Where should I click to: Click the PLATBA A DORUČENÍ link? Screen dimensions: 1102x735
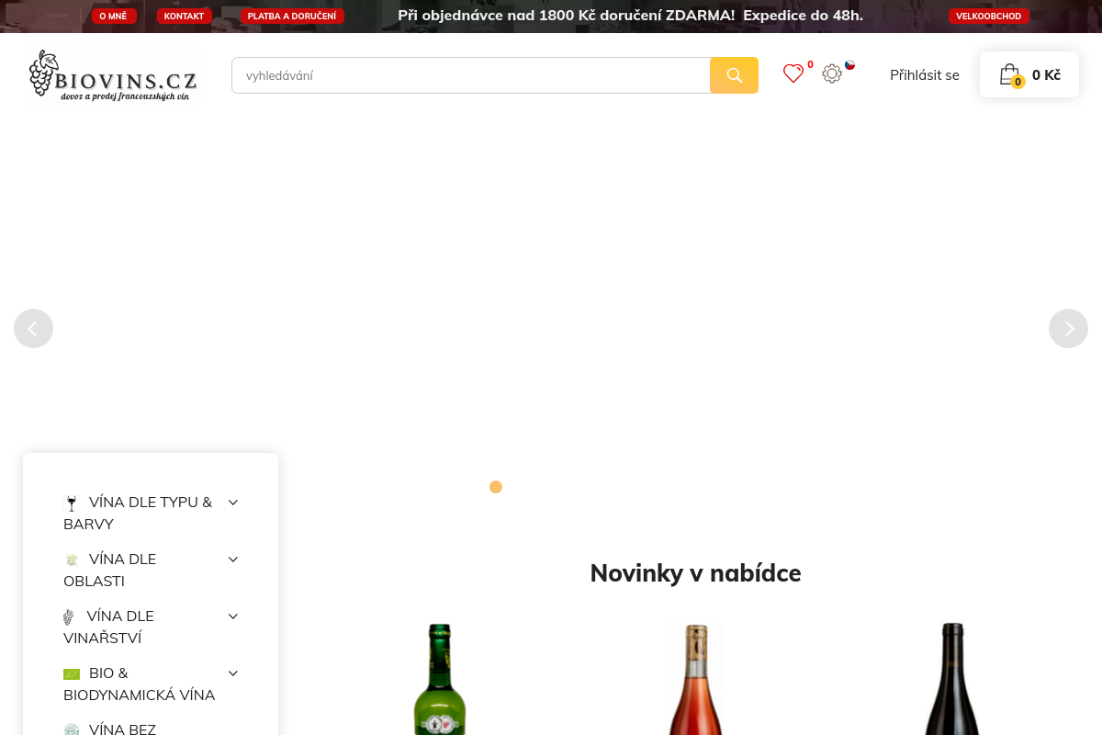292,16
